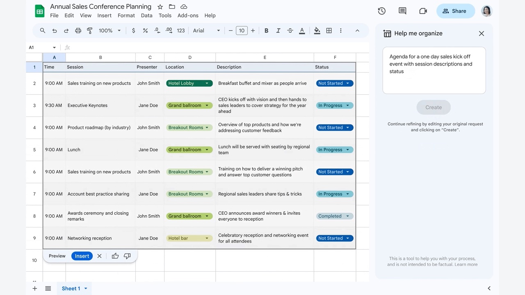Open the fill color picker
This screenshot has width=525, height=295.
317,31
